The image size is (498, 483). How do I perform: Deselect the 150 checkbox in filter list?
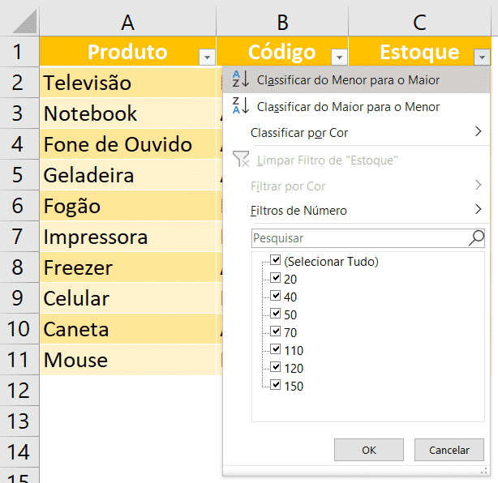pyautogui.click(x=275, y=386)
